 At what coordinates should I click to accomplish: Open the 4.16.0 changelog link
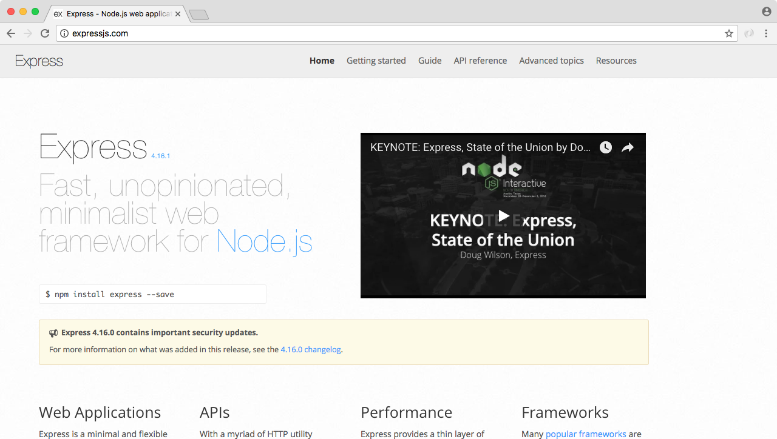click(x=311, y=350)
